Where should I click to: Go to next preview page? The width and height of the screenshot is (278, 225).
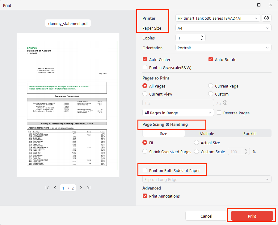(81, 188)
